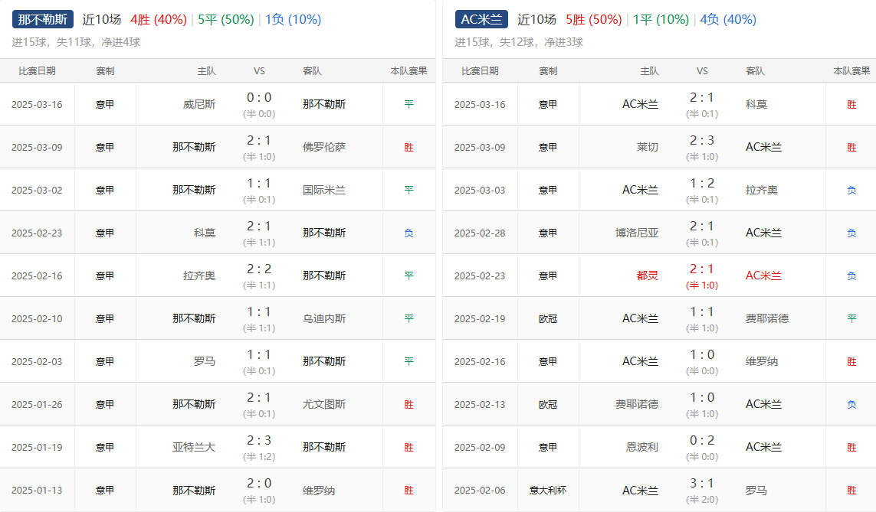Select the date 2025-01-26
Image resolution: width=876 pixels, height=512 pixels.
[x=37, y=404]
